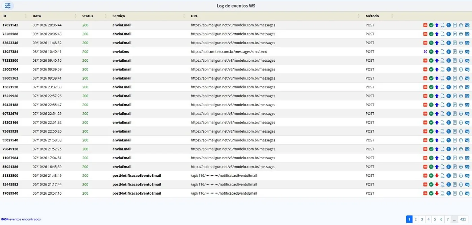Click the document icon for ID 11067984

pyautogui.click(x=455, y=158)
